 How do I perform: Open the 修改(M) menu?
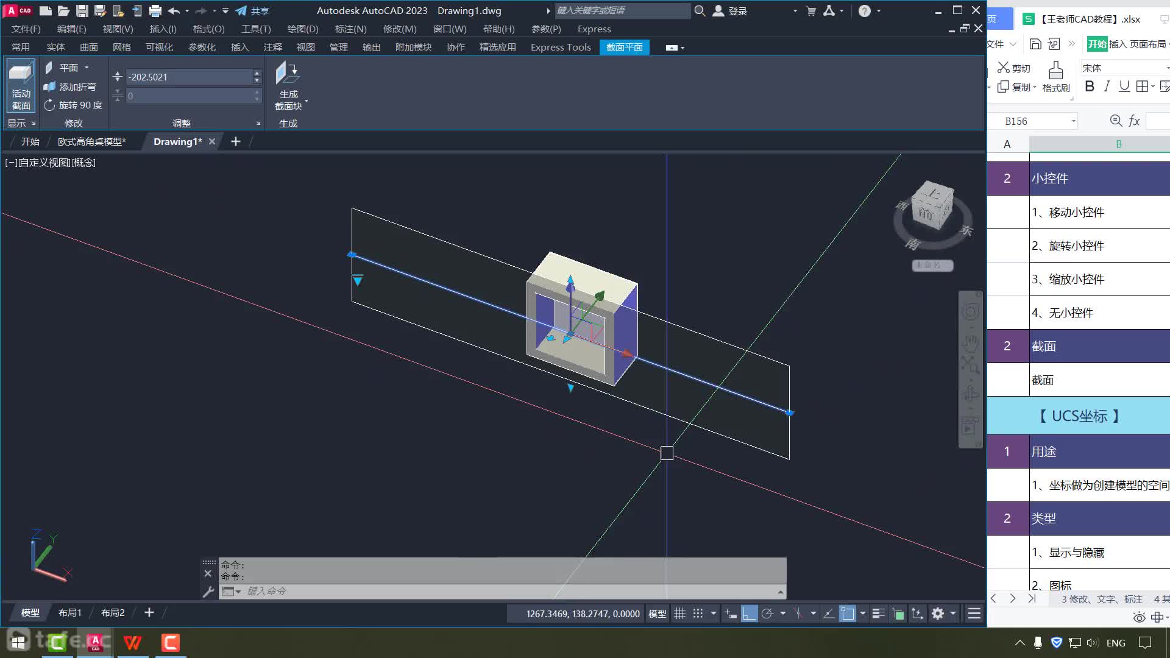point(400,29)
